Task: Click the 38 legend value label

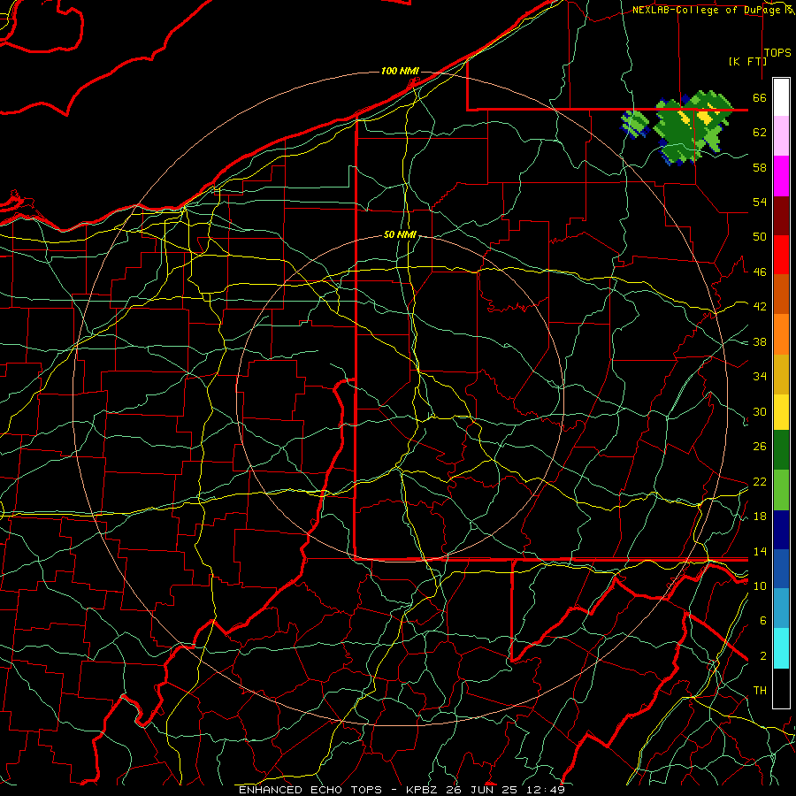Action: 760,341
